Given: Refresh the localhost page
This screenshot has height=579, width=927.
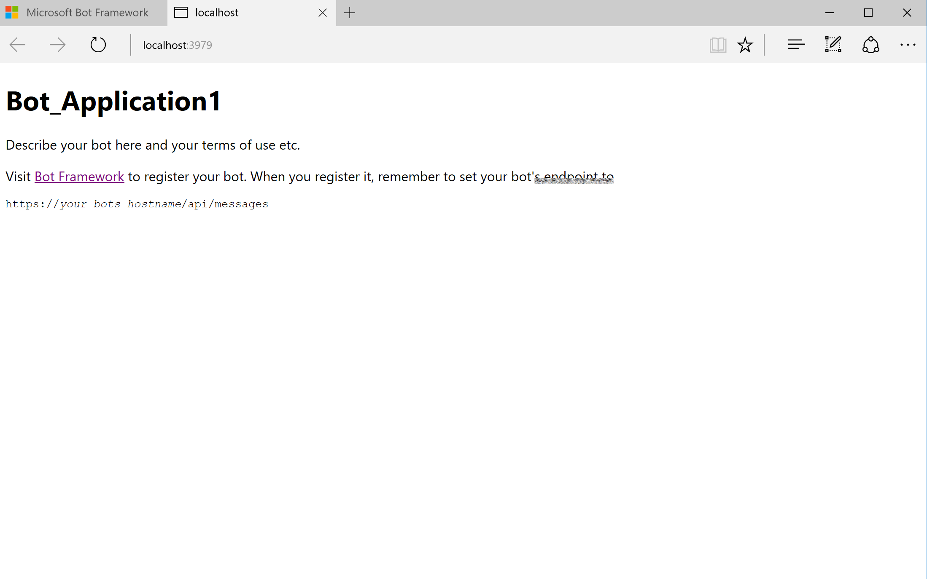Looking at the screenshot, I should tap(98, 45).
